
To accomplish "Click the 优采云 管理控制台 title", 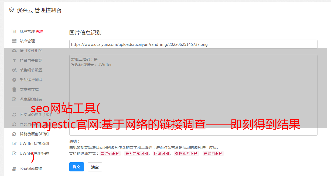I will [x=39, y=10].
